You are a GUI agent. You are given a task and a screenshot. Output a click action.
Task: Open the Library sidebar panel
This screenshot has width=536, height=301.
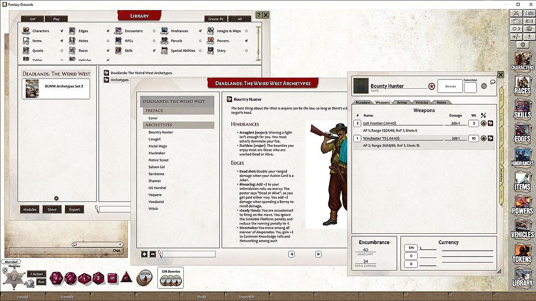pos(522,277)
